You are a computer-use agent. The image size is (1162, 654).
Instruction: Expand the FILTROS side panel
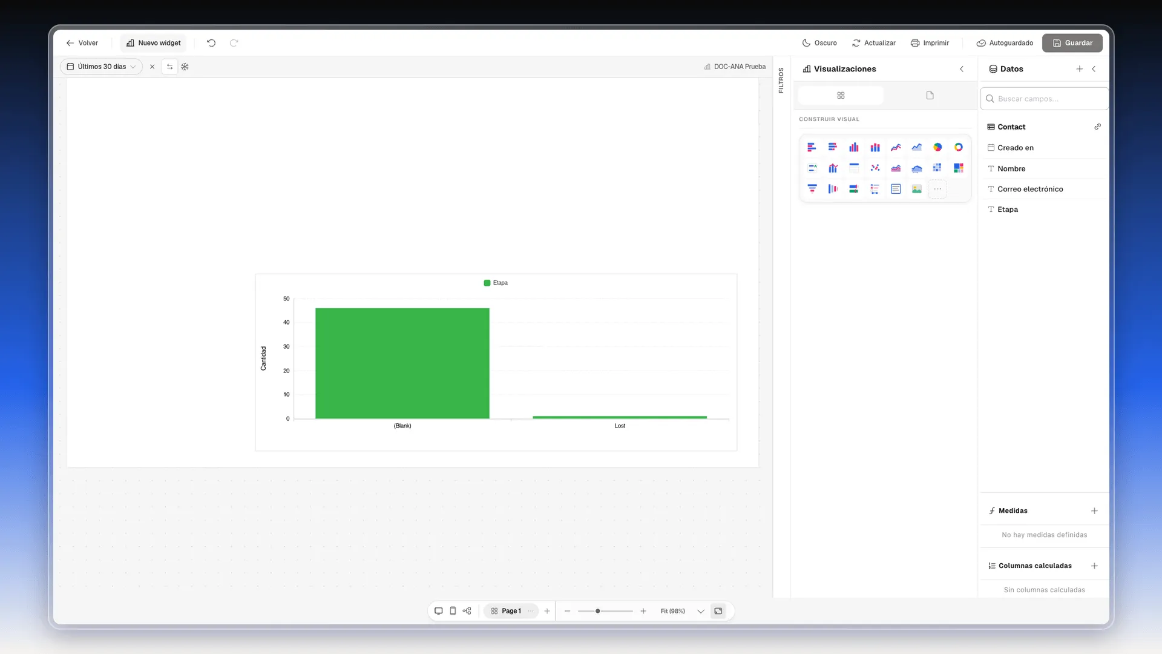click(781, 80)
